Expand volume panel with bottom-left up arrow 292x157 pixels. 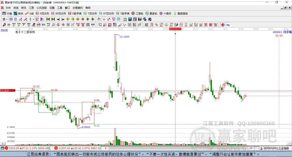click(3, 143)
